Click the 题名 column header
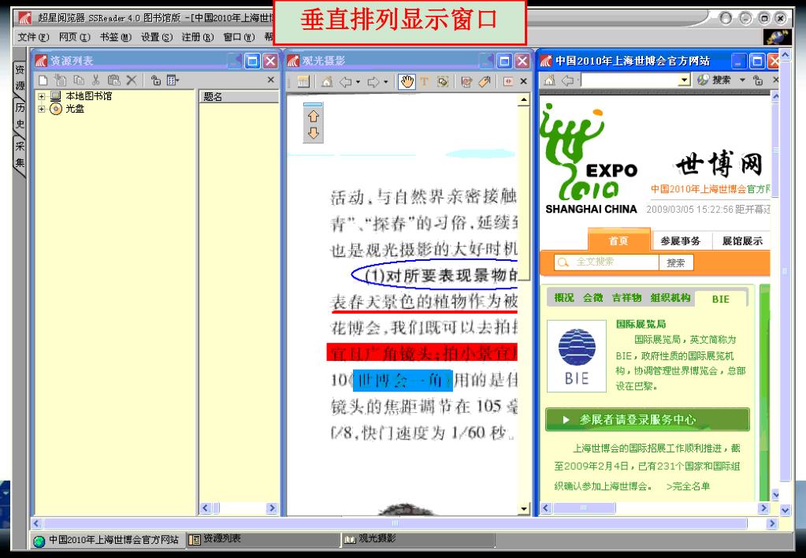This screenshot has width=806, height=558. coord(239,97)
